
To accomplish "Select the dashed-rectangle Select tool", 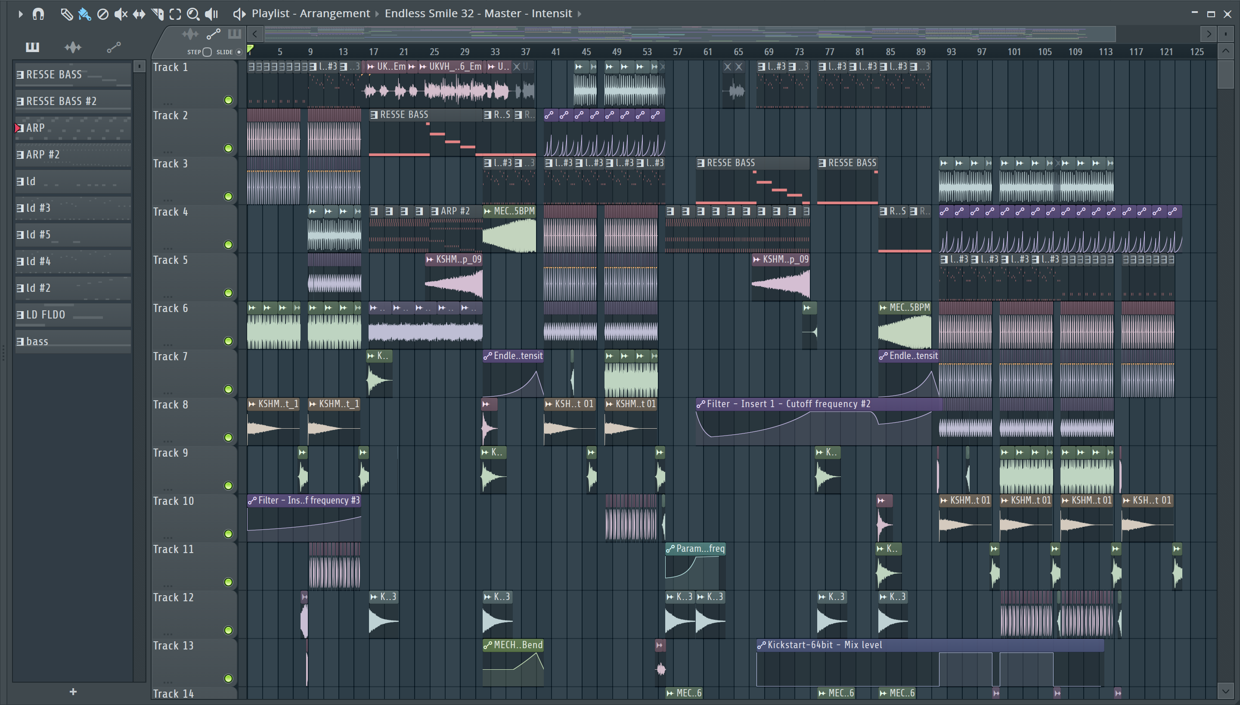I will click(x=175, y=14).
